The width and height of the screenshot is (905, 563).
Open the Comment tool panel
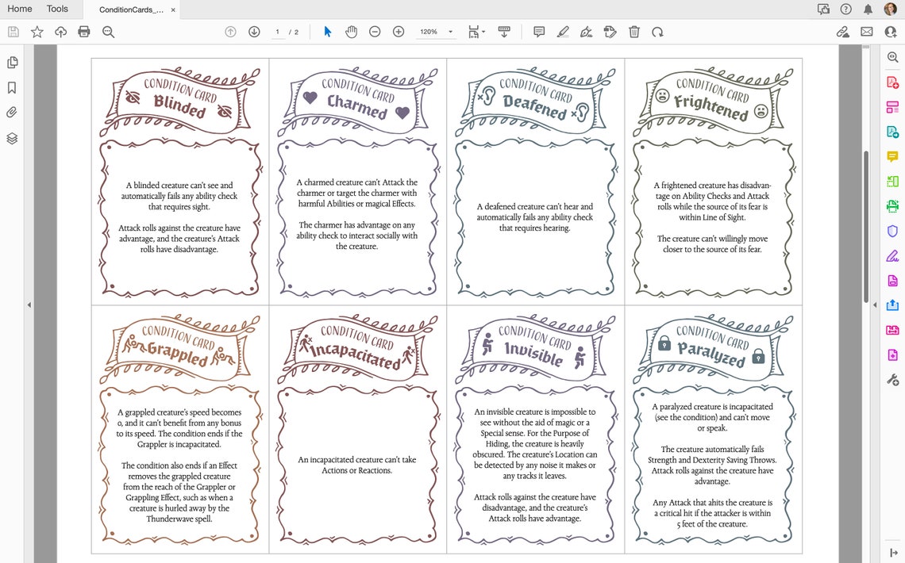click(539, 32)
